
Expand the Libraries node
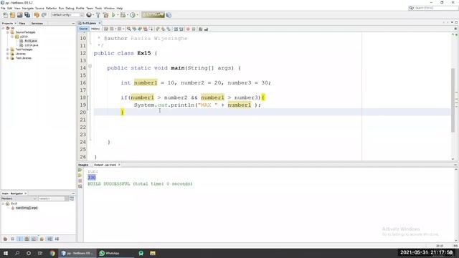click(x=8, y=54)
